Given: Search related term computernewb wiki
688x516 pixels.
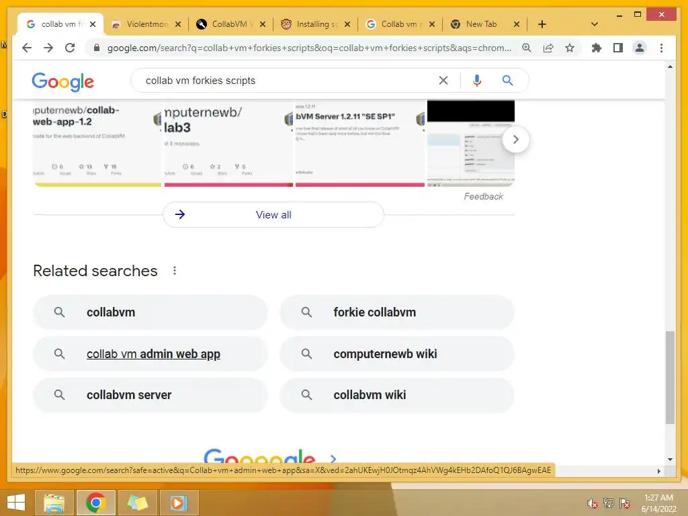Looking at the screenshot, I should pos(396,353).
